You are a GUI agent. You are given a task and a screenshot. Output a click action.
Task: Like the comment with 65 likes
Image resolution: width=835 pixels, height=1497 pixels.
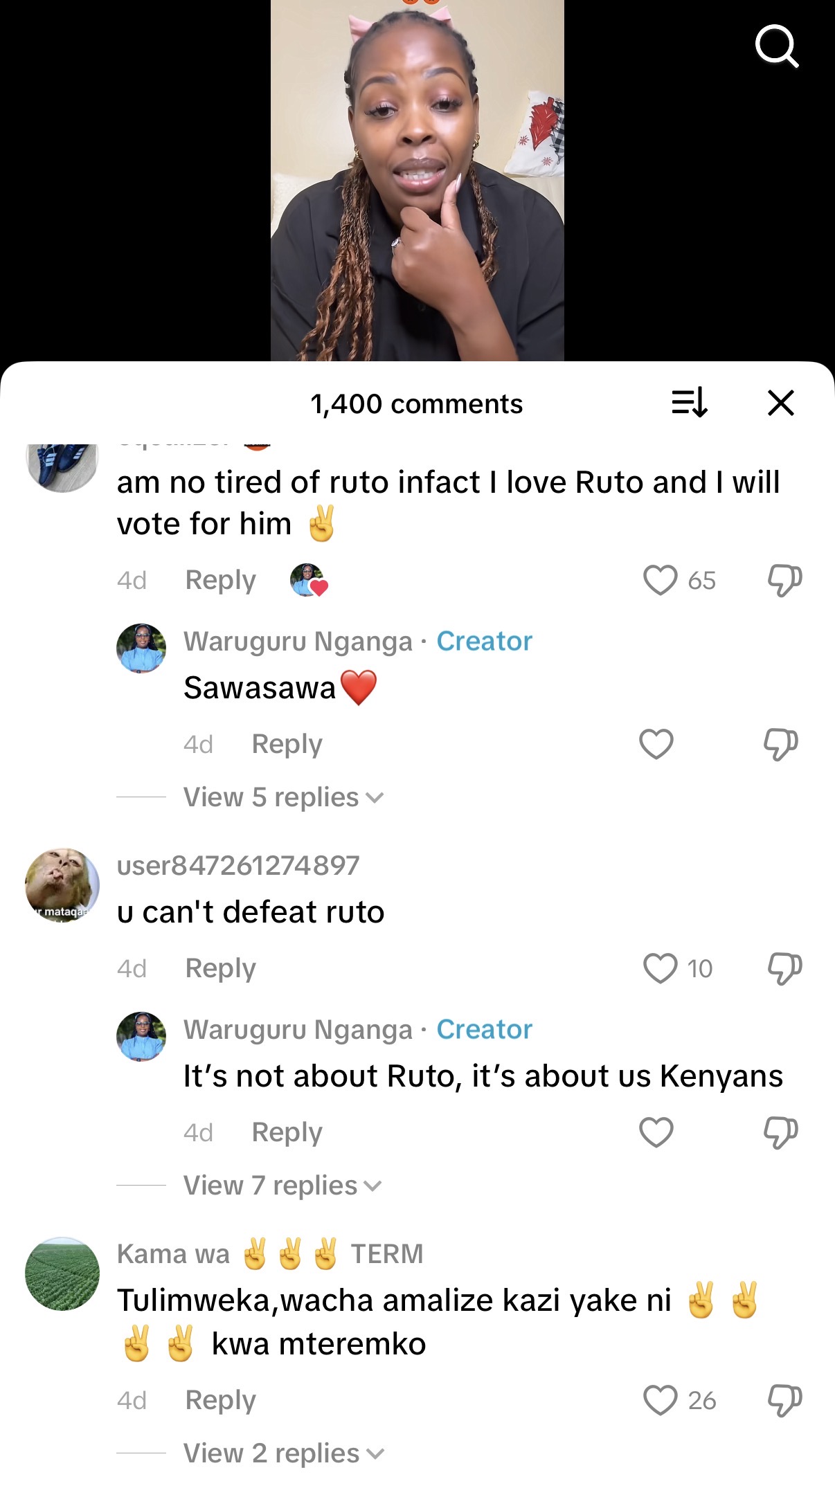coord(660,580)
